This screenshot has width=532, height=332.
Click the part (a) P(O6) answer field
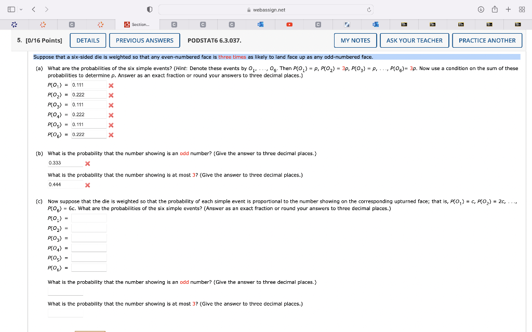point(89,134)
